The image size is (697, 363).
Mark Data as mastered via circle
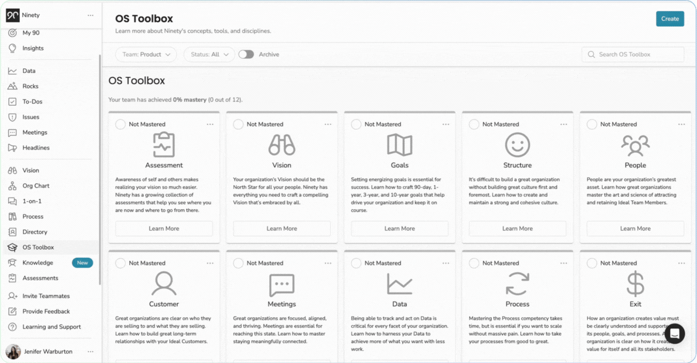click(356, 263)
